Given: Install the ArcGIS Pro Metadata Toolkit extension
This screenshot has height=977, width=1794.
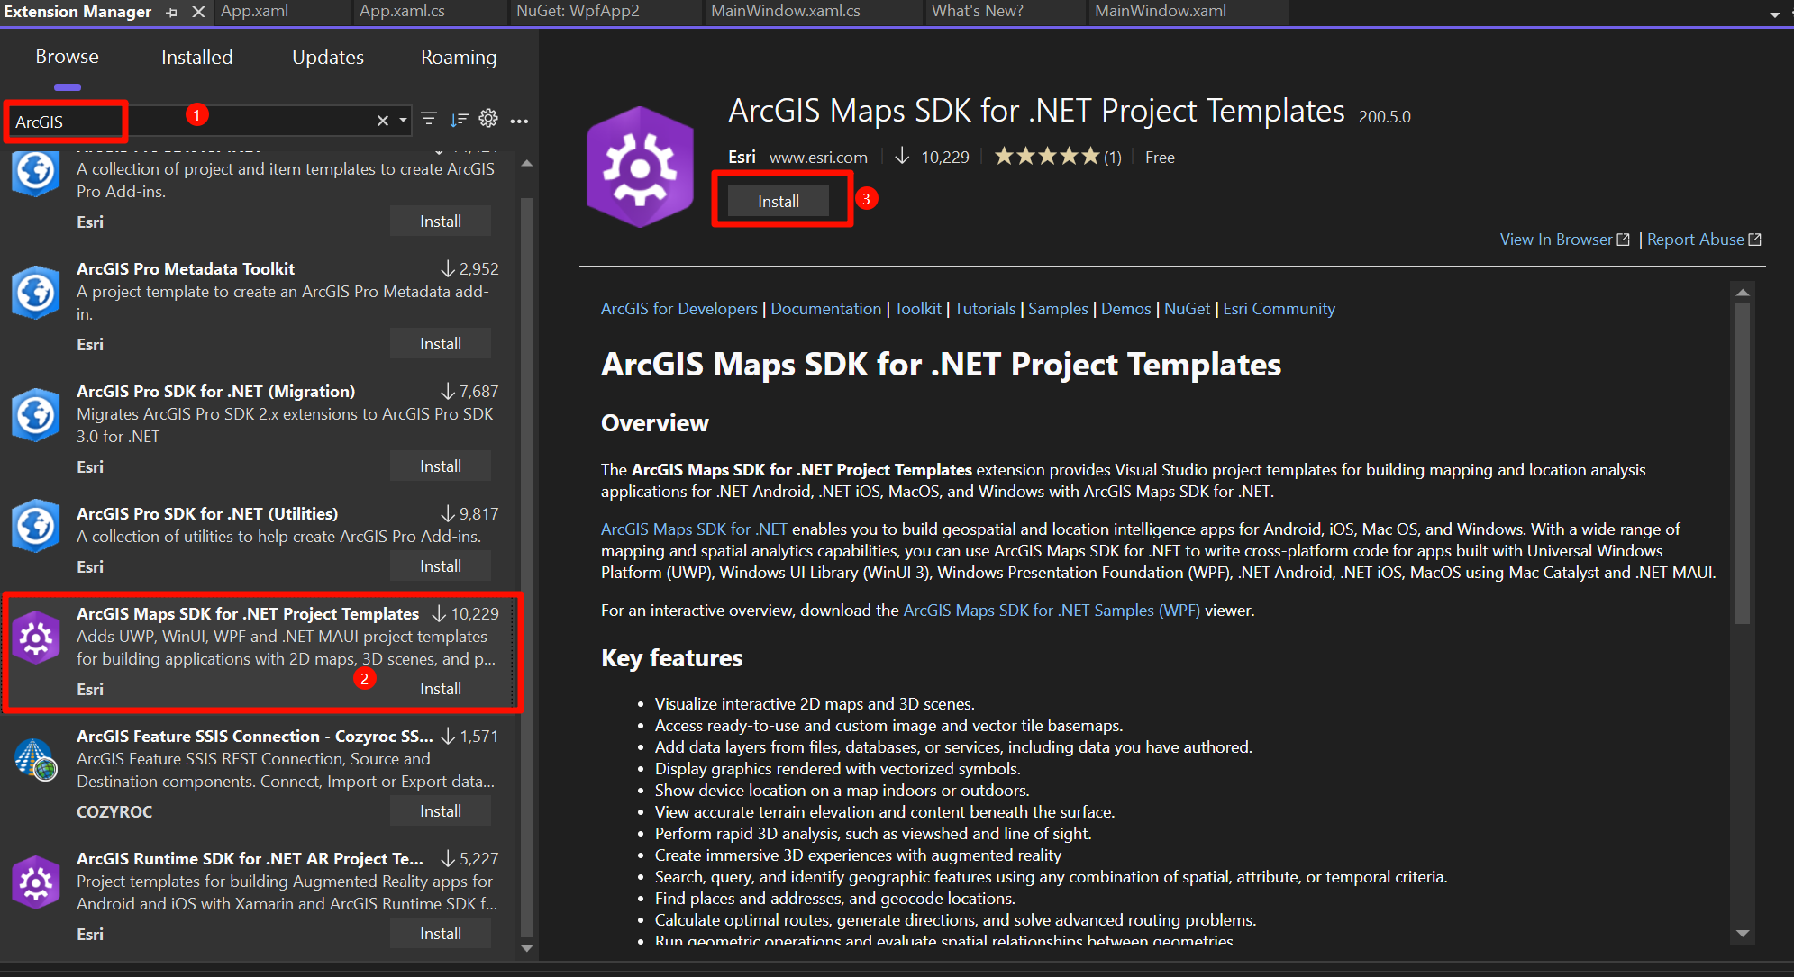Looking at the screenshot, I should pyautogui.click(x=441, y=344).
